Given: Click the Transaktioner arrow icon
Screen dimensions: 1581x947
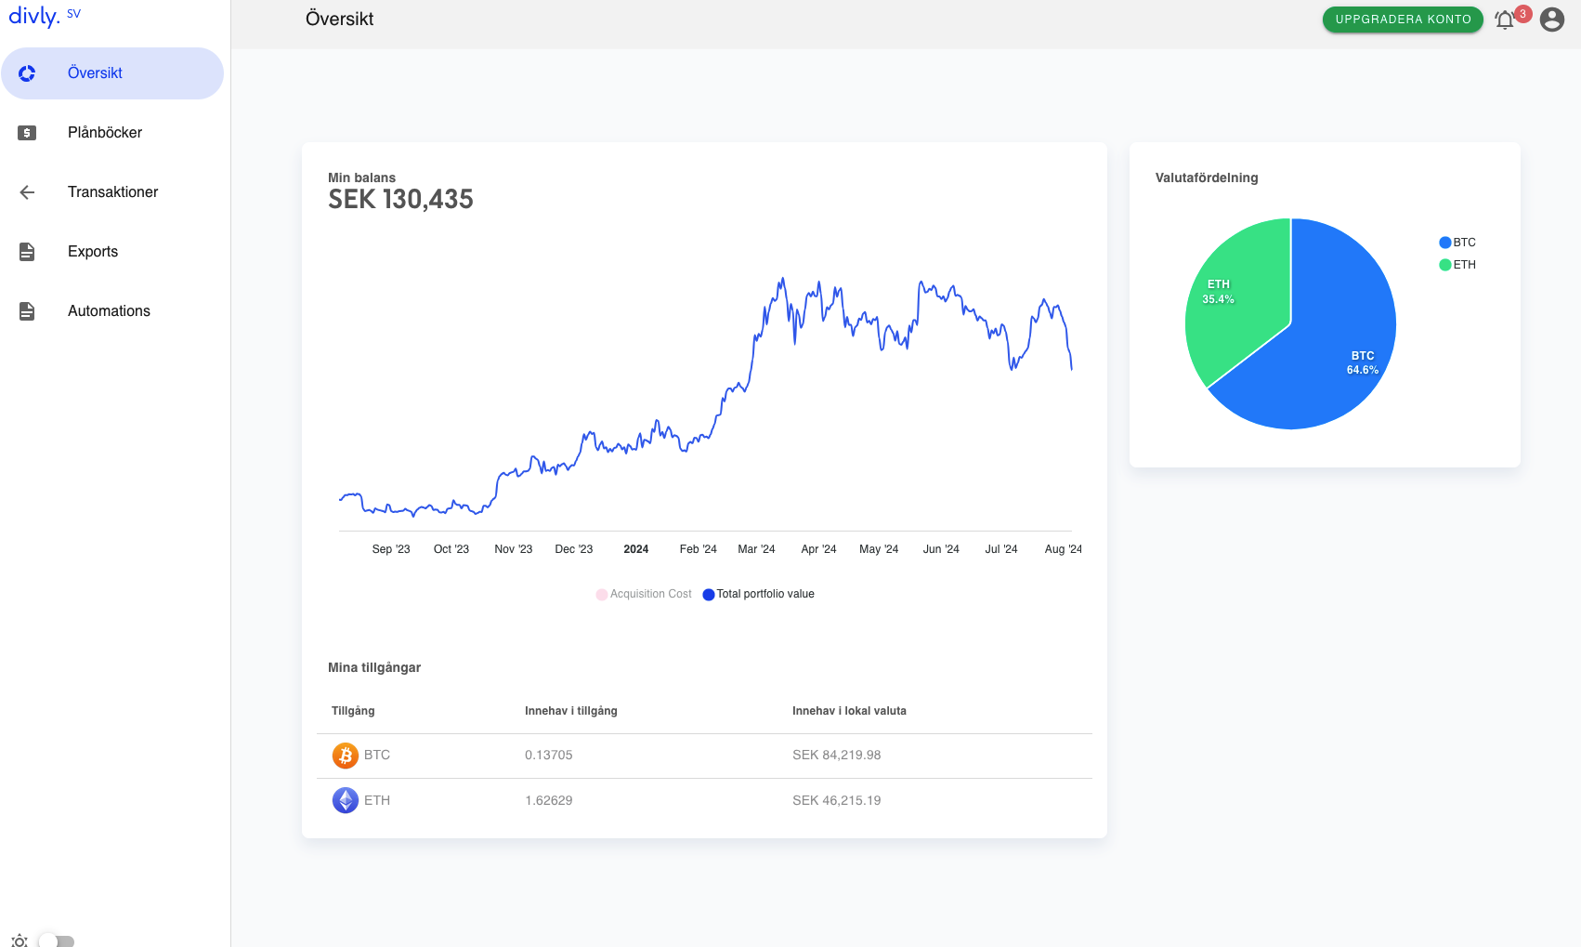Looking at the screenshot, I should (27, 191).
